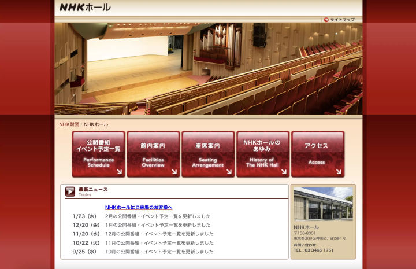Click the NHKホール breadcrumb text
Viewport: 416px width, 269px height.
[x=96, y=124]
